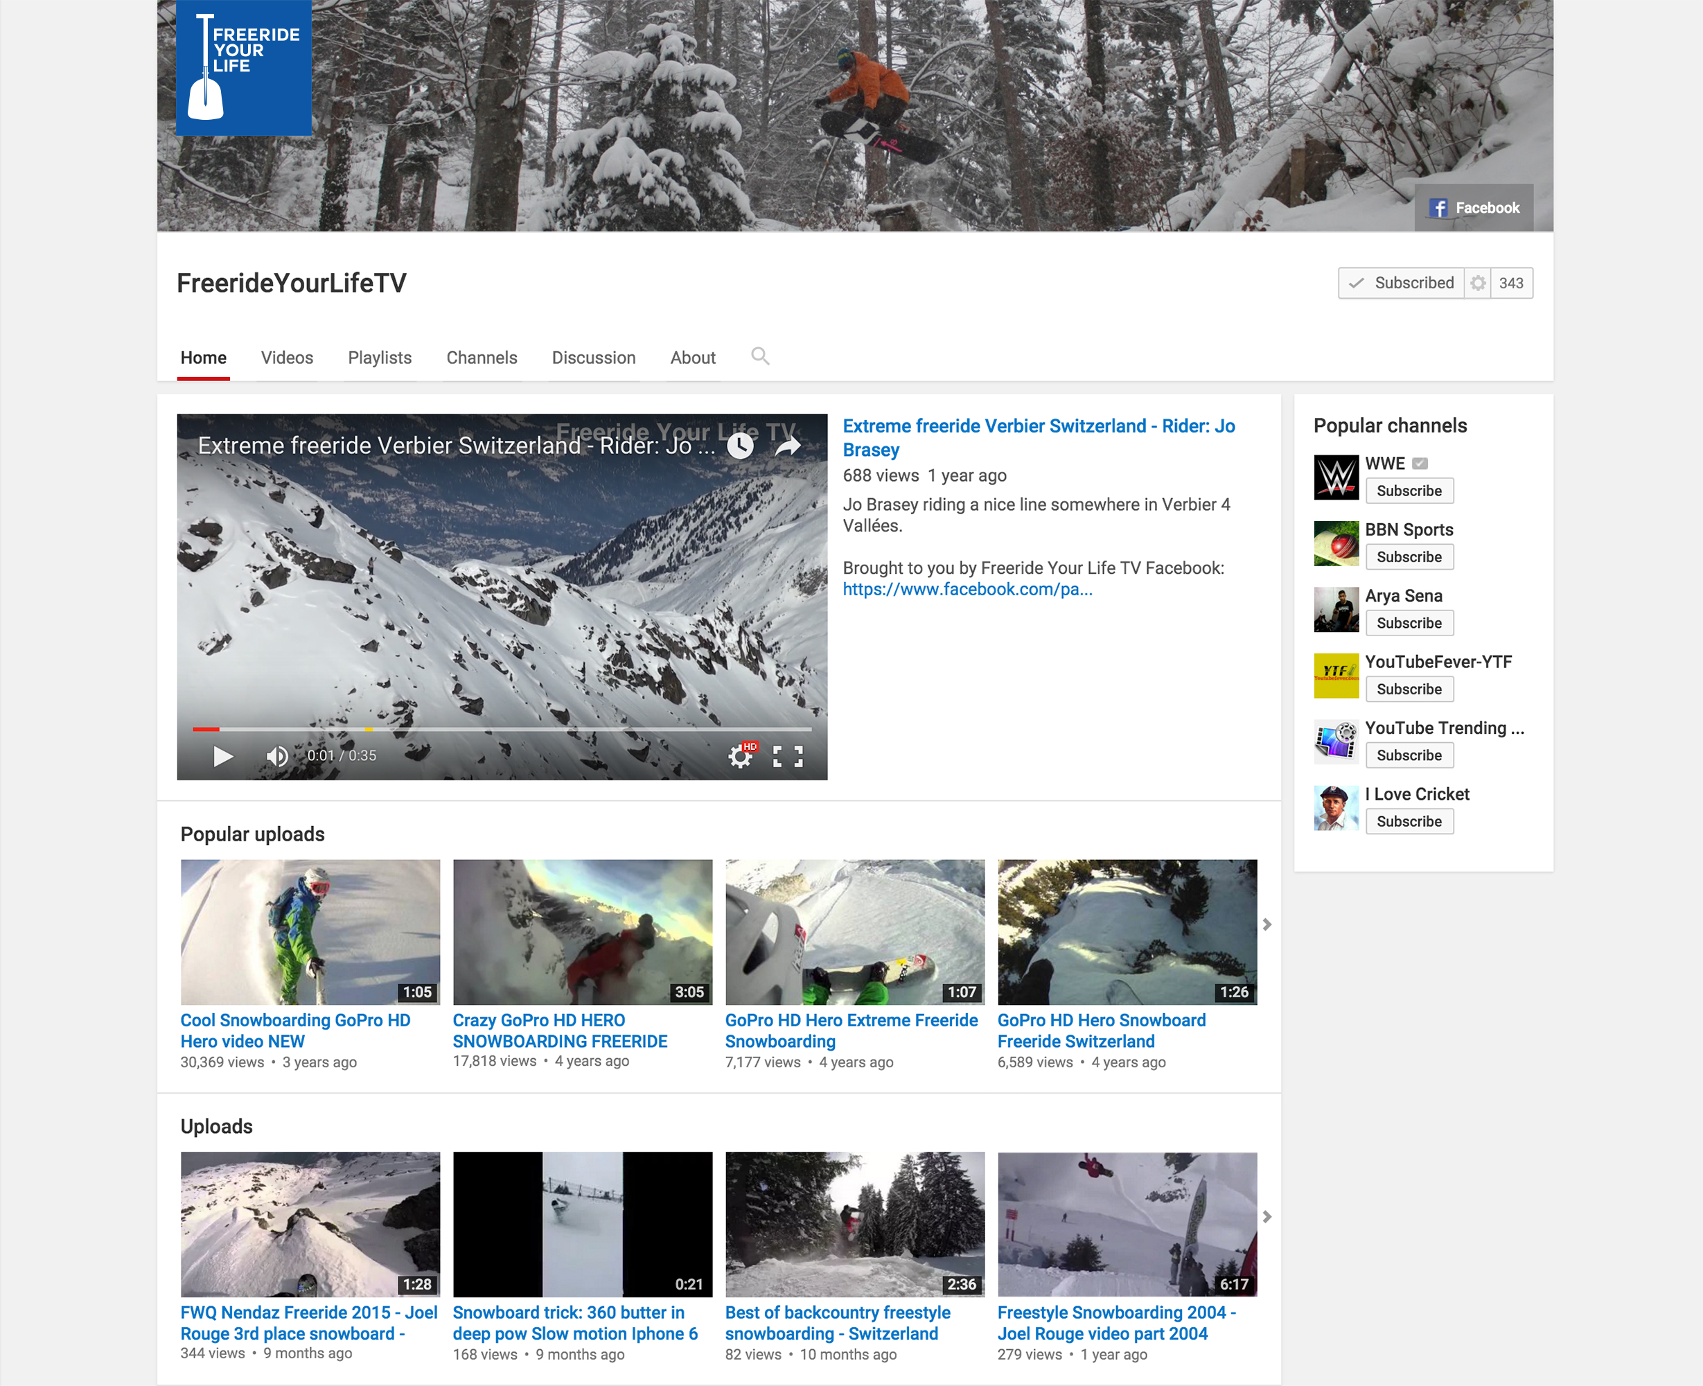Subscribe to BBN Sports channel
The image size is (1703, 1386).
point(1409,557)
